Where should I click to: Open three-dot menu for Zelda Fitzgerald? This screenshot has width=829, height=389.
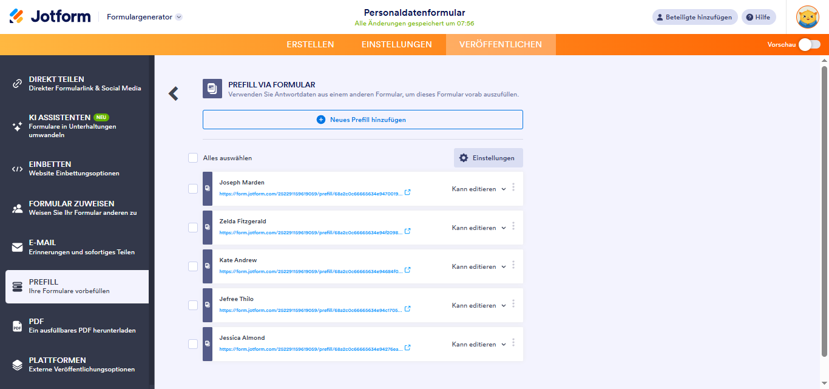513,226
